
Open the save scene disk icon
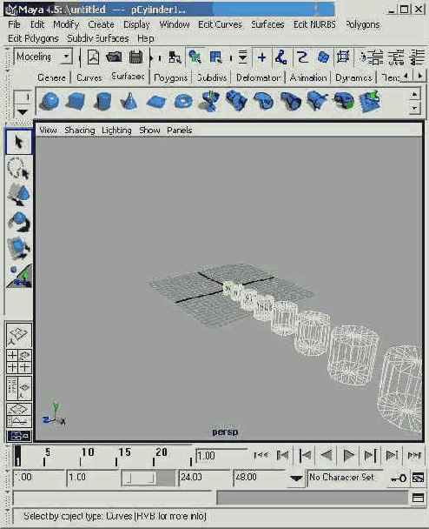click(135, 57)
